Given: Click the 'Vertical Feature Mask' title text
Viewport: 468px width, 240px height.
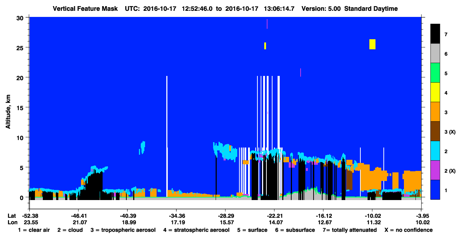Looking at the screenshot, I should tap(85, 9).
